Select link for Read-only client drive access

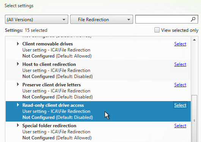180,105
